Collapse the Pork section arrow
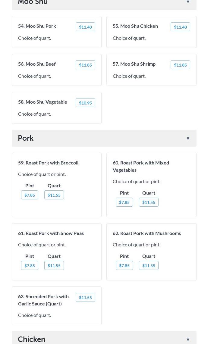Screen dimensions: 208x344 click(x=188, y=139)
